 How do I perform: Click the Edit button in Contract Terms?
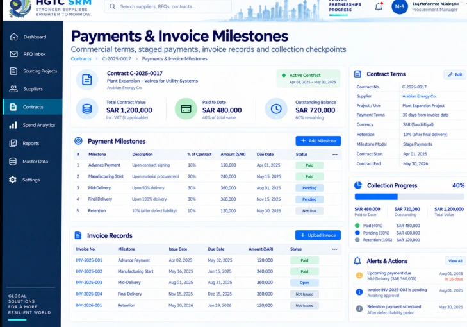tap(455, 74)
